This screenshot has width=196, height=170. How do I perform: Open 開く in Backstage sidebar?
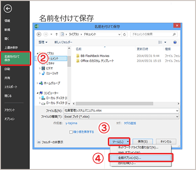[6, 39]
